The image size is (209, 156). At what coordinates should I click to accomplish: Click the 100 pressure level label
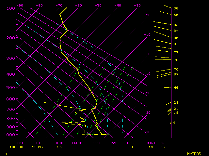(x=11, y=8)
